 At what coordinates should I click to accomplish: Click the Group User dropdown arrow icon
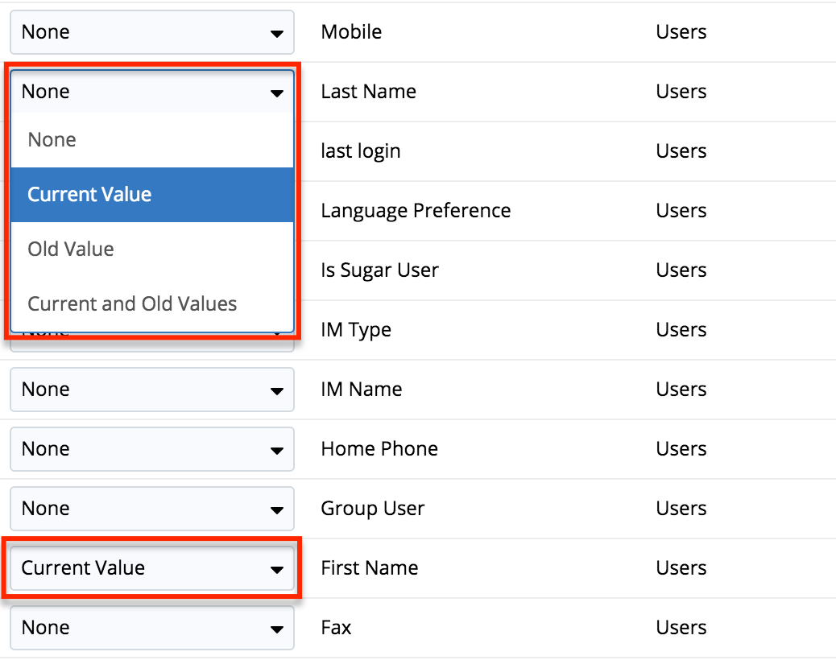point(277,509)
